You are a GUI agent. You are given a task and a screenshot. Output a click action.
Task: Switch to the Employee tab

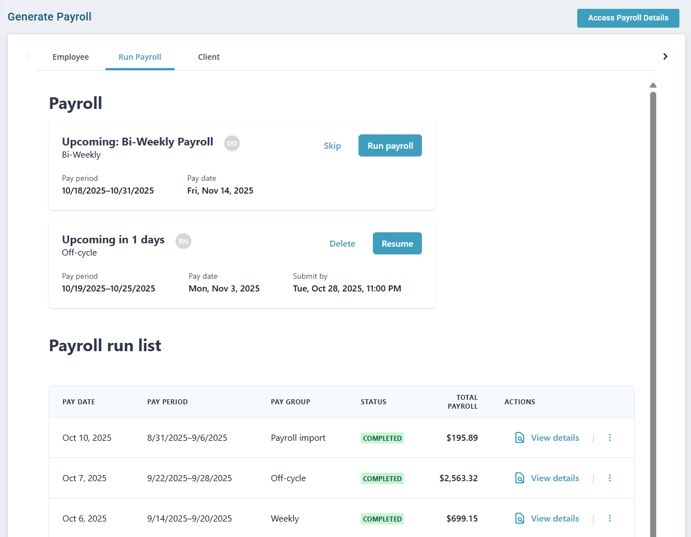click(71, 57)
